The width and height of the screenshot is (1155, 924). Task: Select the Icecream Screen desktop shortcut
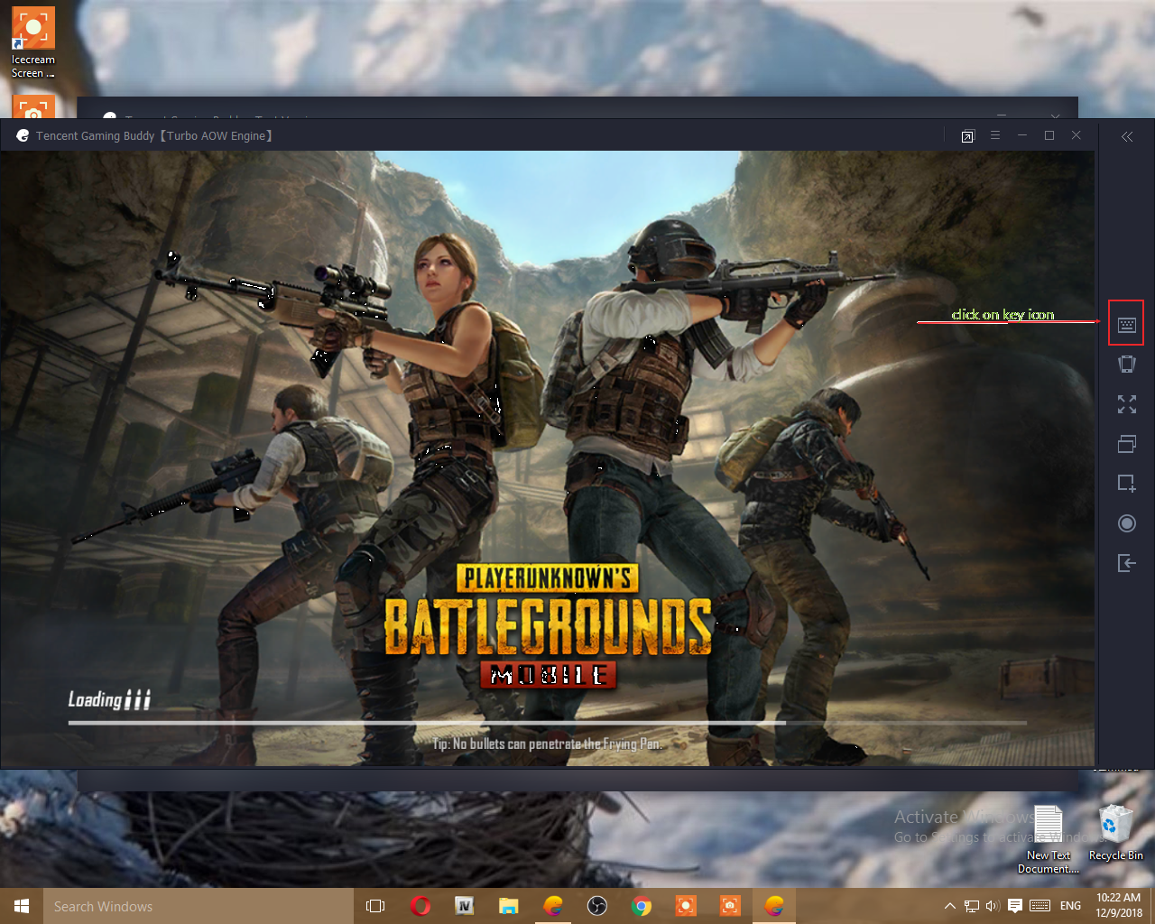[x=32, y=42]
